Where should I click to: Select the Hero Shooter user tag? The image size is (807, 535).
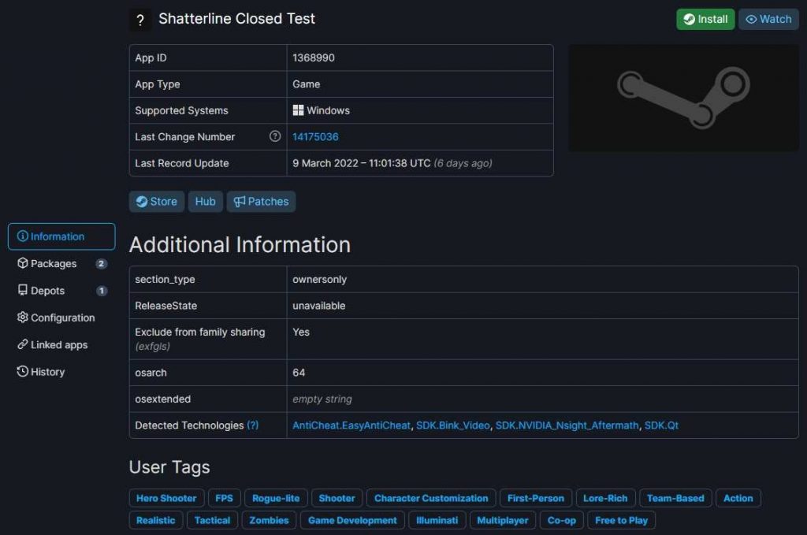166,498
